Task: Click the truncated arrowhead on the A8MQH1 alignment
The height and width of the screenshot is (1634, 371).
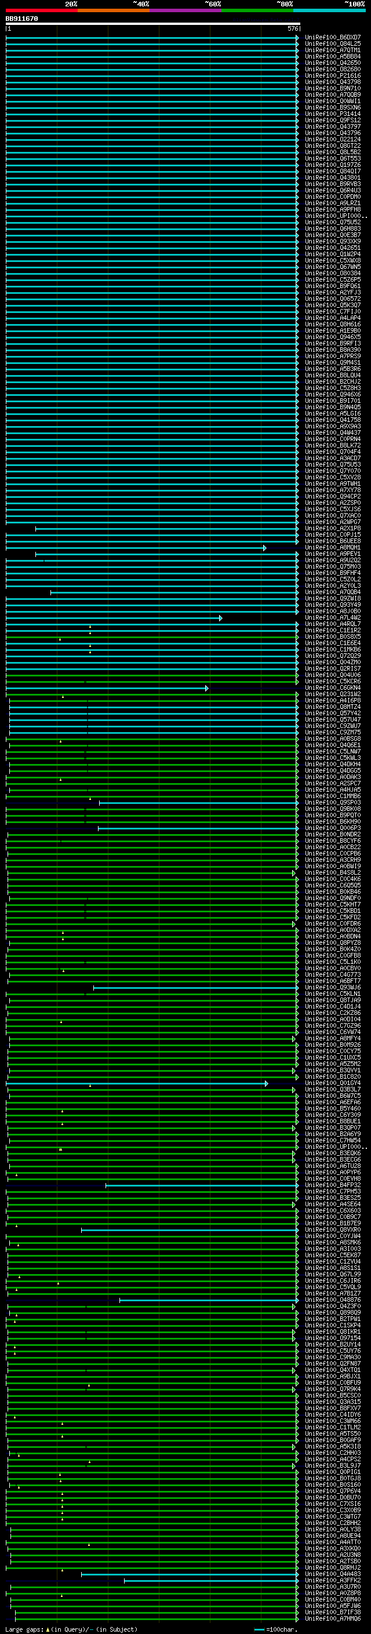Action: pos(264,547)
